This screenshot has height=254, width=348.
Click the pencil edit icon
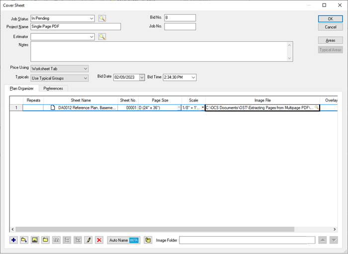pyautogui.click(x=88, y=240)
